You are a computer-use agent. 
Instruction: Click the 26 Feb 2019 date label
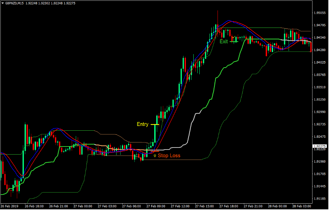pyautogui.click(x=10, y=206)
